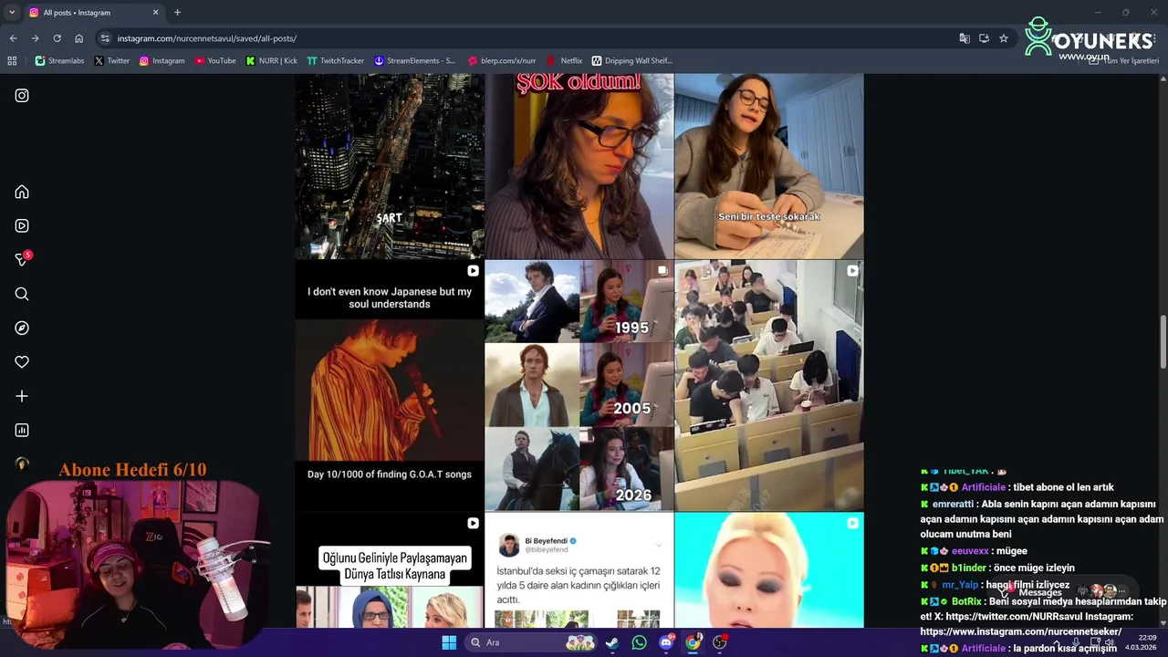Open the Explore compass icon
The width and height of the screenshot is (1168, 657).
tap(22, 328)
